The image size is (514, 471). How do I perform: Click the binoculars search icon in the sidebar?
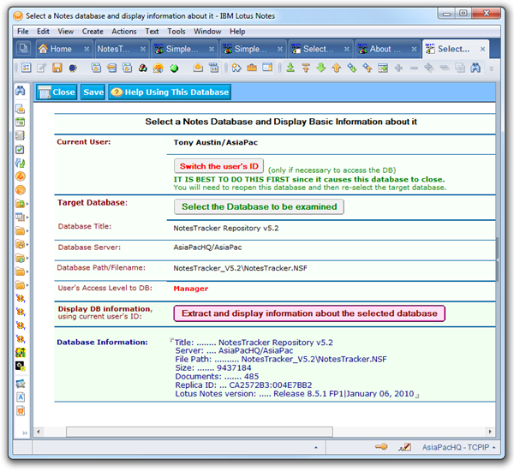coord(19,92)
